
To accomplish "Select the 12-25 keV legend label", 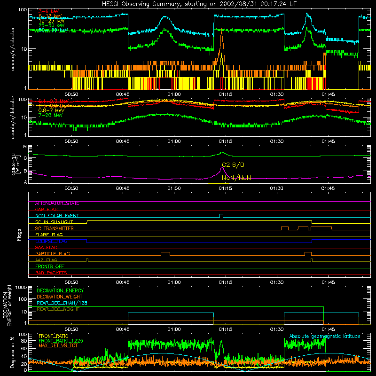I will click(x=52, y=21).
